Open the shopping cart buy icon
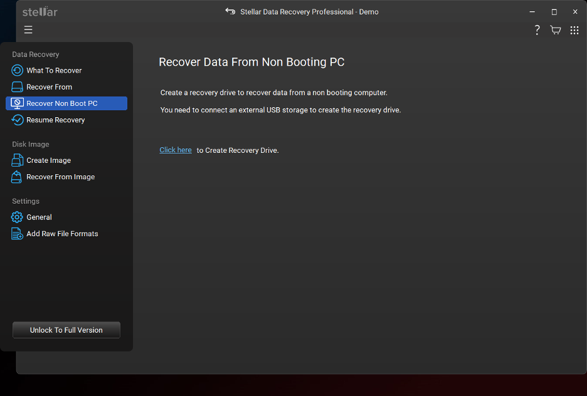The image size is (587, 396). click(x=555, y=30)
